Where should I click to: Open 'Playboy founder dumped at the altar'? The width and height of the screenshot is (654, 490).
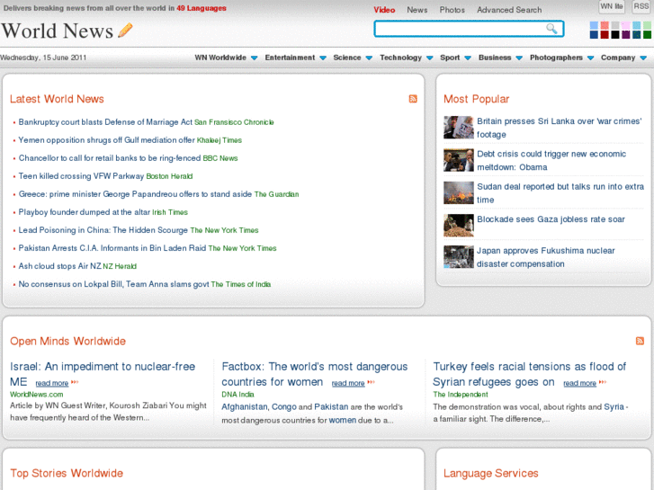[85, 212]
